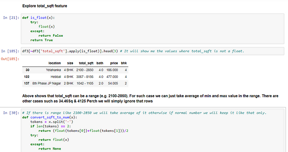
Task: Click the '3067 - 8156' total_sqft cell
Action: point(85,77)
